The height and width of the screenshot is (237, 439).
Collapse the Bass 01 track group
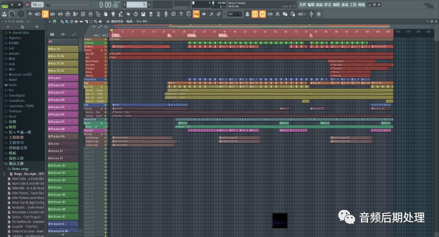tap(101, 87)
